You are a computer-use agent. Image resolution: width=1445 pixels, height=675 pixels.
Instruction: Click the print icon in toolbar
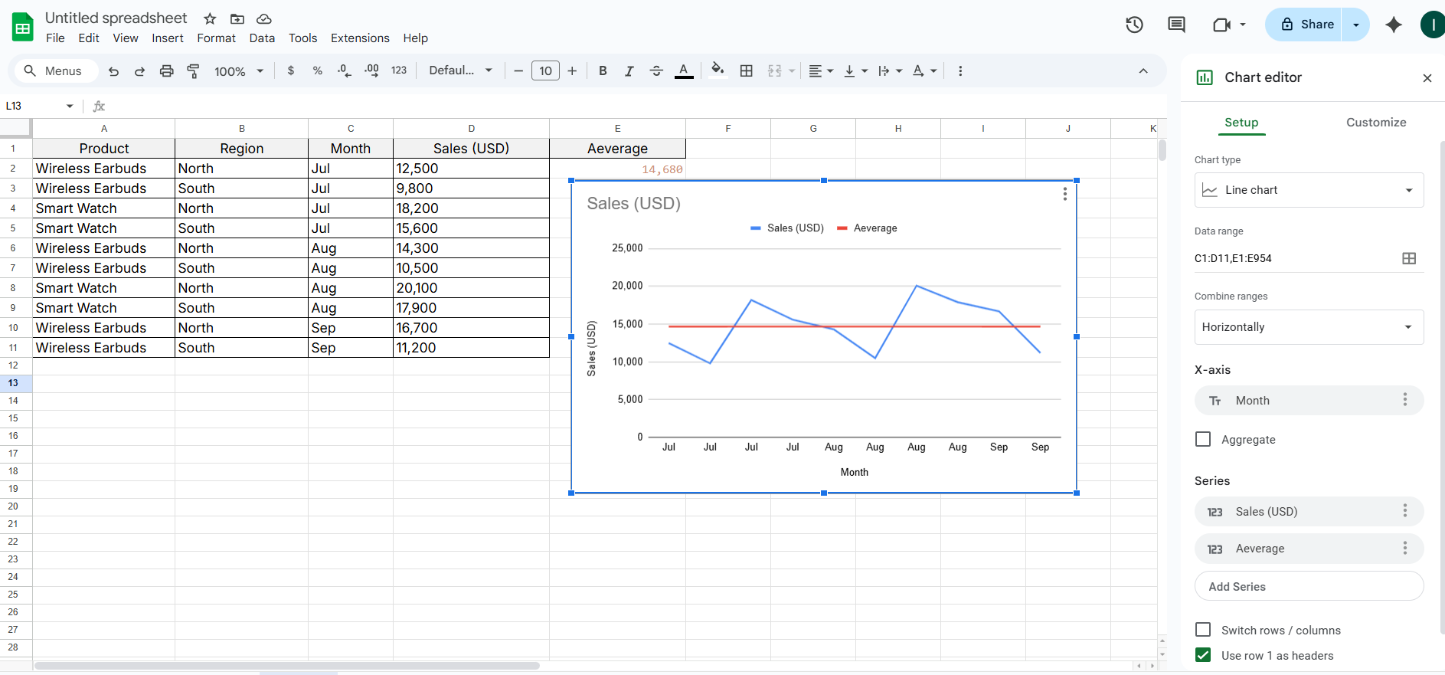pyautogui.click(x=166, y=71)
